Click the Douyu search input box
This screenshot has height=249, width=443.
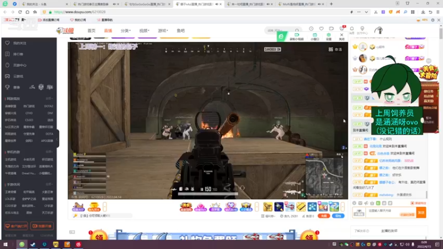pos(280,30)
